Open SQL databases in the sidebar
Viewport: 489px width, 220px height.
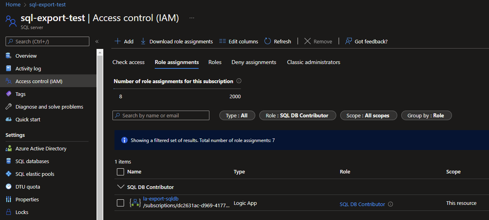[32, 161]
